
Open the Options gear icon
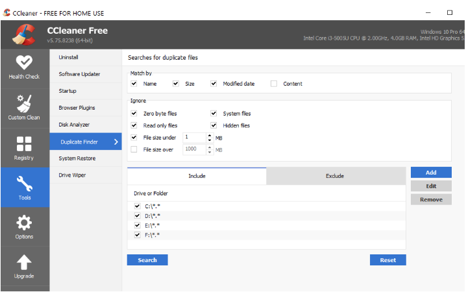pos(24,224)
